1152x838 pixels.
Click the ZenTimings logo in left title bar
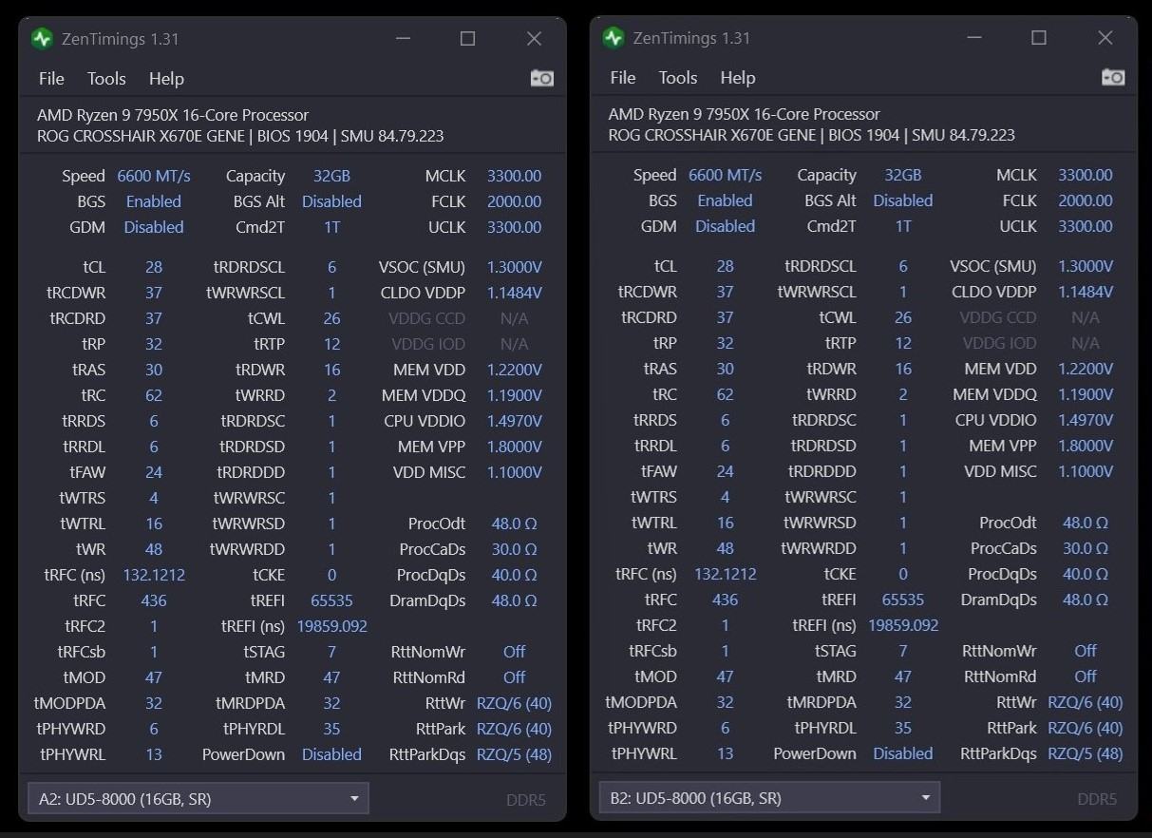(42, 39)
